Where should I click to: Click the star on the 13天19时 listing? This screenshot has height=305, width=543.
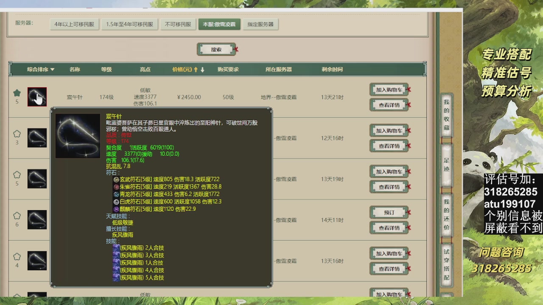pyautogui.click(x=17, y=175)
